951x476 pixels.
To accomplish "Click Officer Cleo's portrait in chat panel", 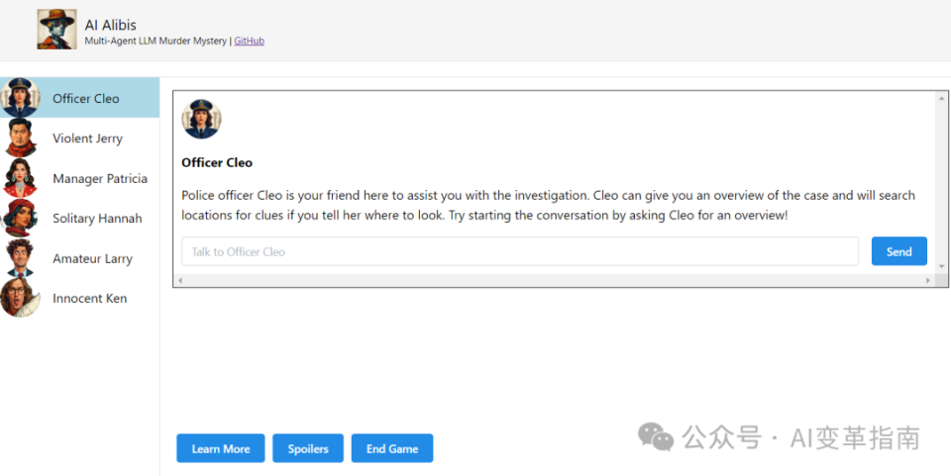I will click(201, 119).
